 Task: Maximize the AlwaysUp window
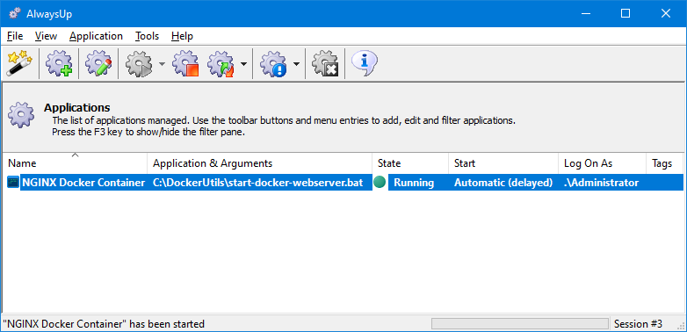pos(626,13)
